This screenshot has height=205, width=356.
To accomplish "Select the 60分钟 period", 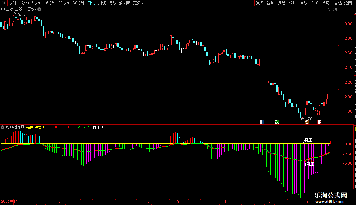I will (79, 3).
